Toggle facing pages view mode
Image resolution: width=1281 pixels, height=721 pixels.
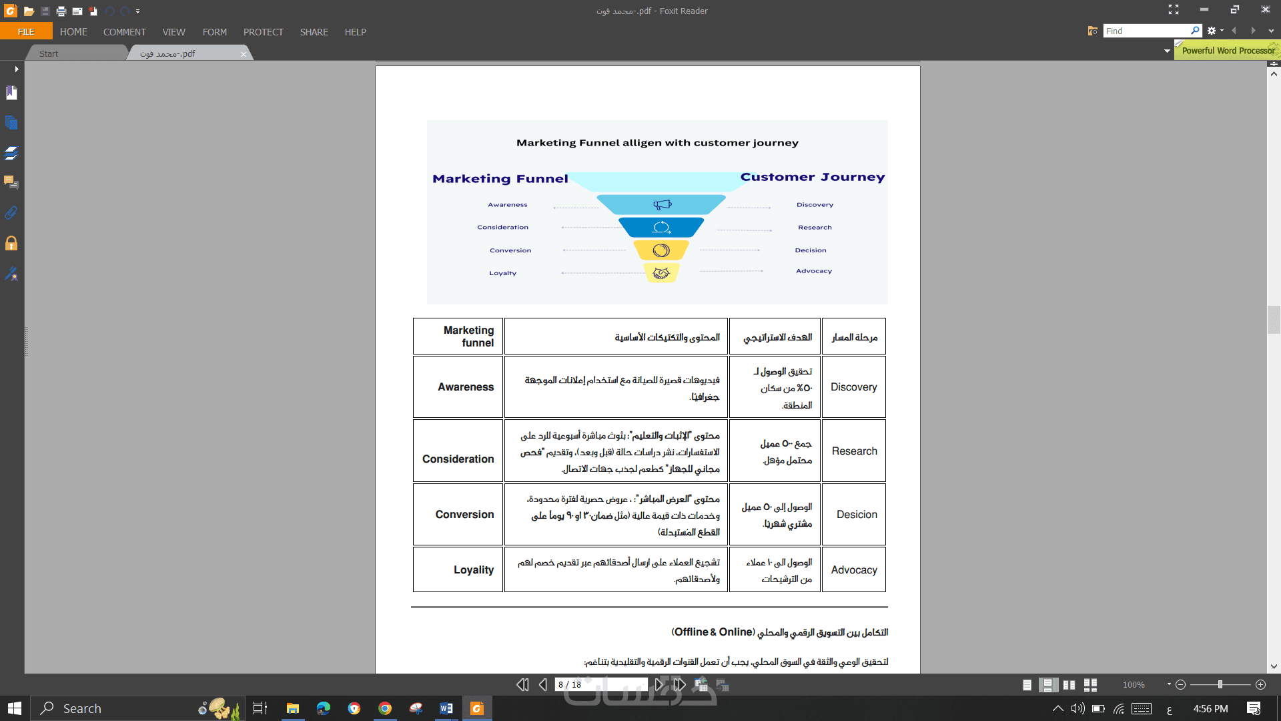click(x=1069, y=684)
